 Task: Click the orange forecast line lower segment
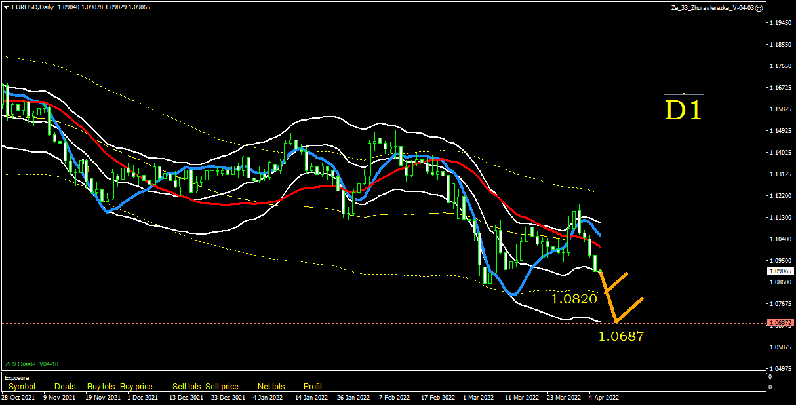(629, 310)
